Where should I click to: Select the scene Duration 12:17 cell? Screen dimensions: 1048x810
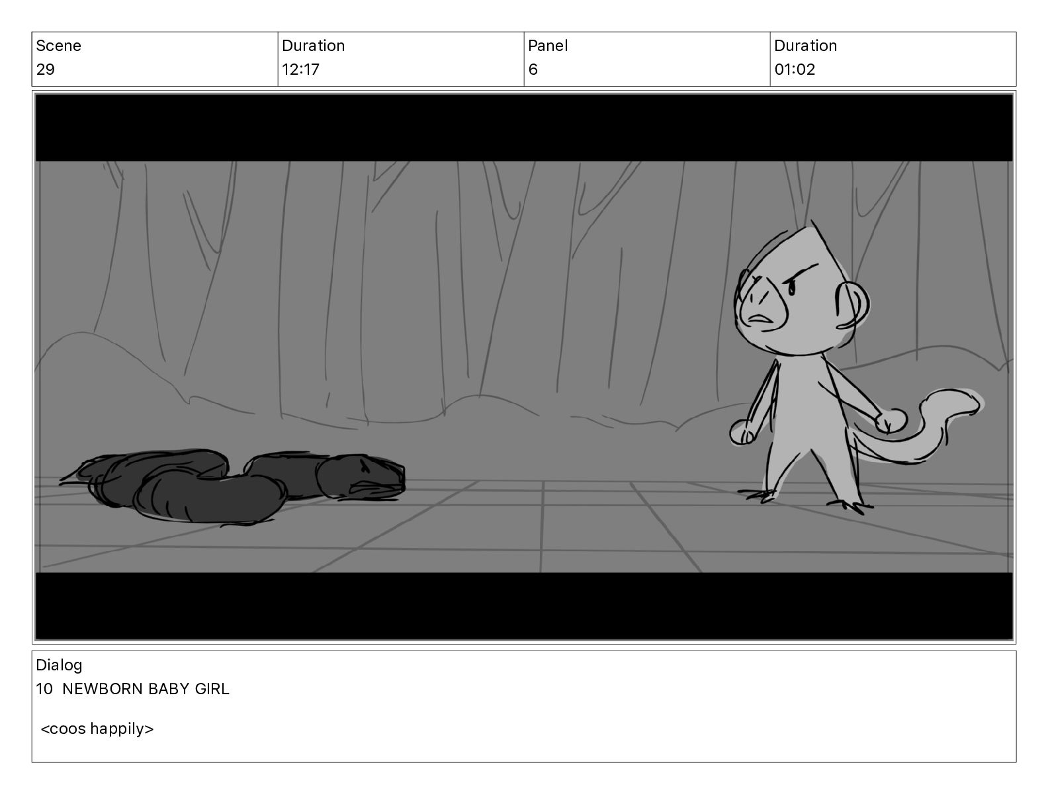click(x=401, y=59)
